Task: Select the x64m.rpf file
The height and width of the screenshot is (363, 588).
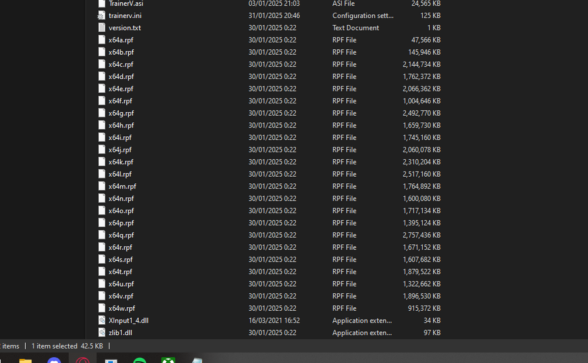Action: 122,186
